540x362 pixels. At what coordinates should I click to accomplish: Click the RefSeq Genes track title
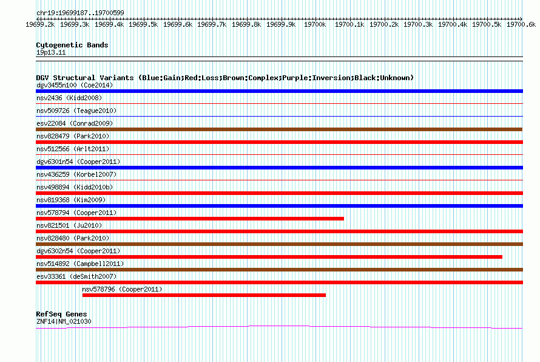[x=61, y=314]
